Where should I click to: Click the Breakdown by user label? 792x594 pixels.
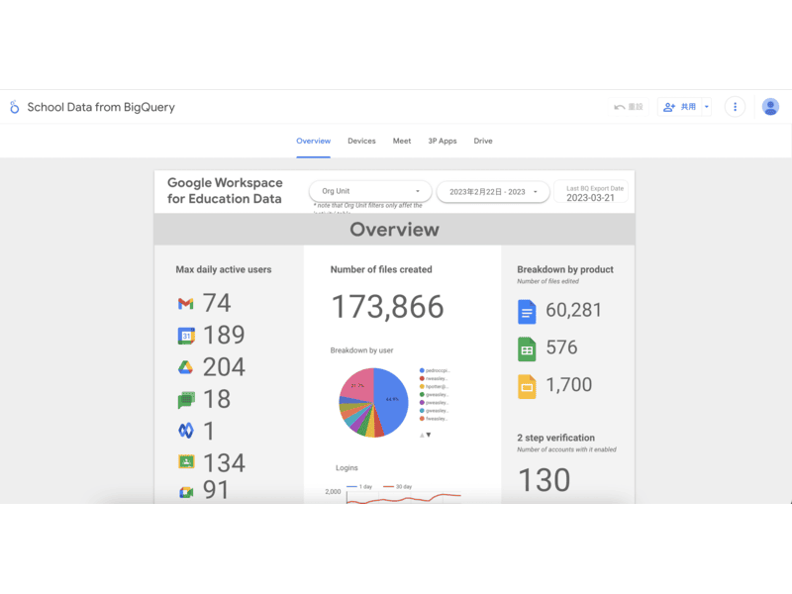361,350
